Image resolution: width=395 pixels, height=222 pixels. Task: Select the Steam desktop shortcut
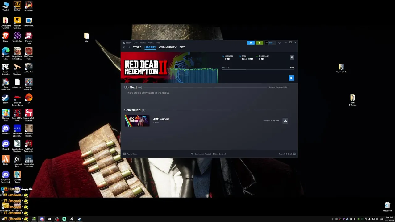point(6,99)
